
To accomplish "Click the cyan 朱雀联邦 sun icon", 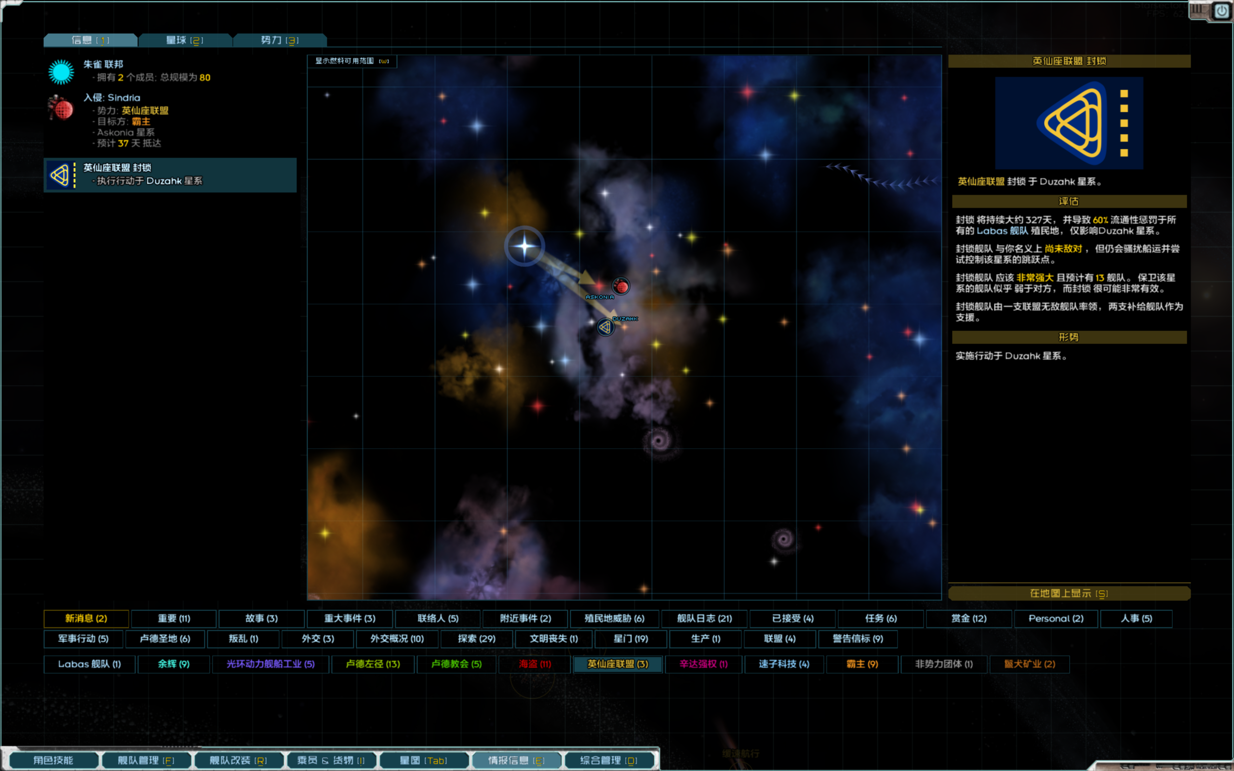I will click(61, 71).
